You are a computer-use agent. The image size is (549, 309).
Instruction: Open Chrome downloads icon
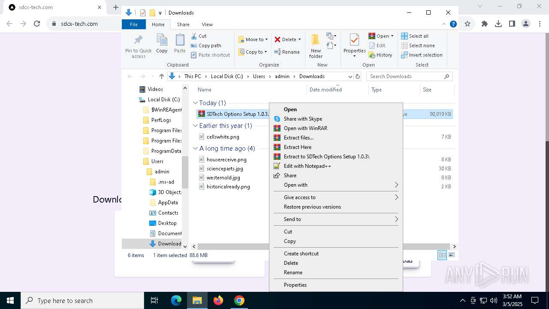pyautogui.click(x=498, y=24)
